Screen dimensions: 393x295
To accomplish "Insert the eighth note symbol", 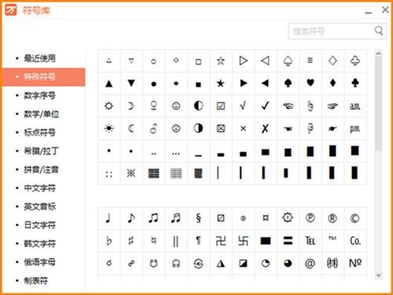I will click(131, 218).
